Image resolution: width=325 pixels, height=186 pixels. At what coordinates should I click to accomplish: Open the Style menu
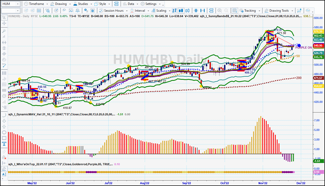pyautogui.click(x=102, y=4)
